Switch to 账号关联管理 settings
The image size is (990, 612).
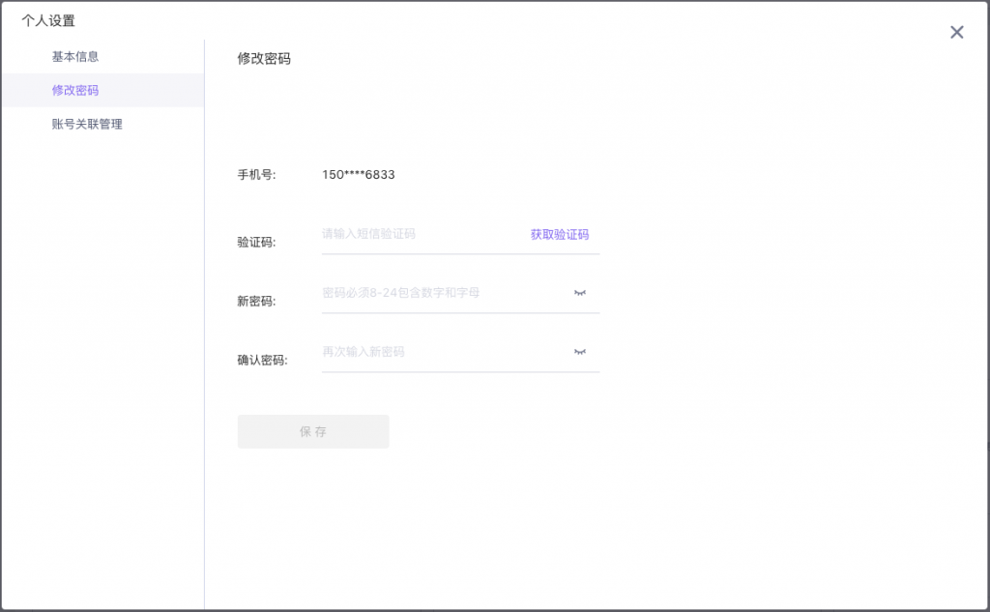(87, 124)
